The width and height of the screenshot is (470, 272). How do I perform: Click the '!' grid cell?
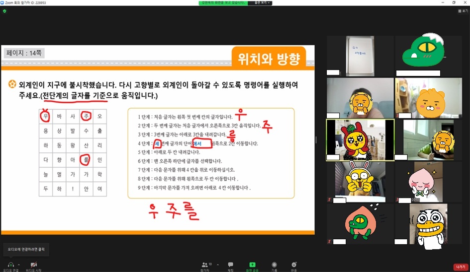[73, 189]
